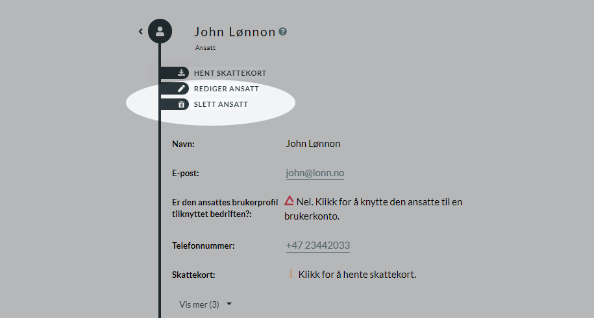Call the +47 23442033 phone link
The height and width of the screenshot is (318, 594).
pyautogui.click(x=318, y=245)
